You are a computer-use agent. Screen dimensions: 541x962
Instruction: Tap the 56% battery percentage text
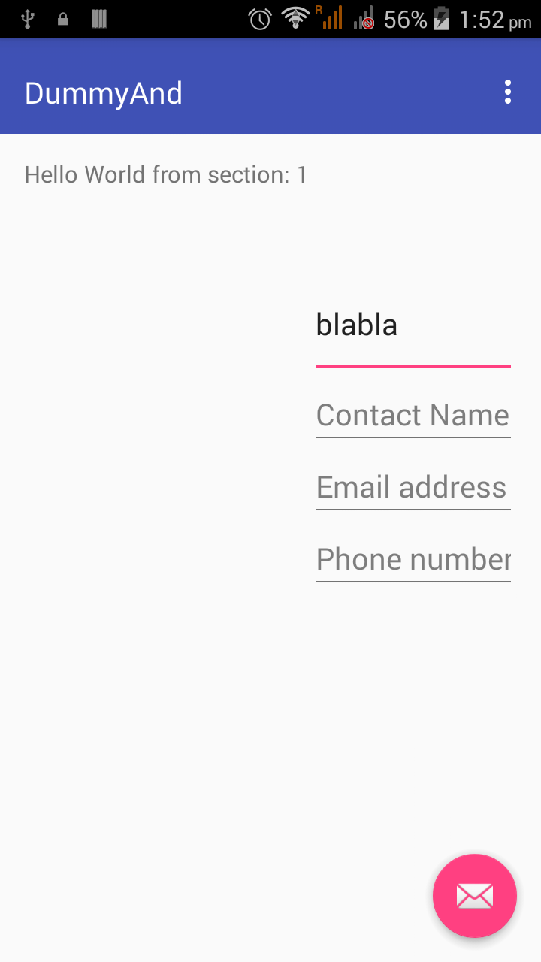pyautogui.click(x=405, y=19)
